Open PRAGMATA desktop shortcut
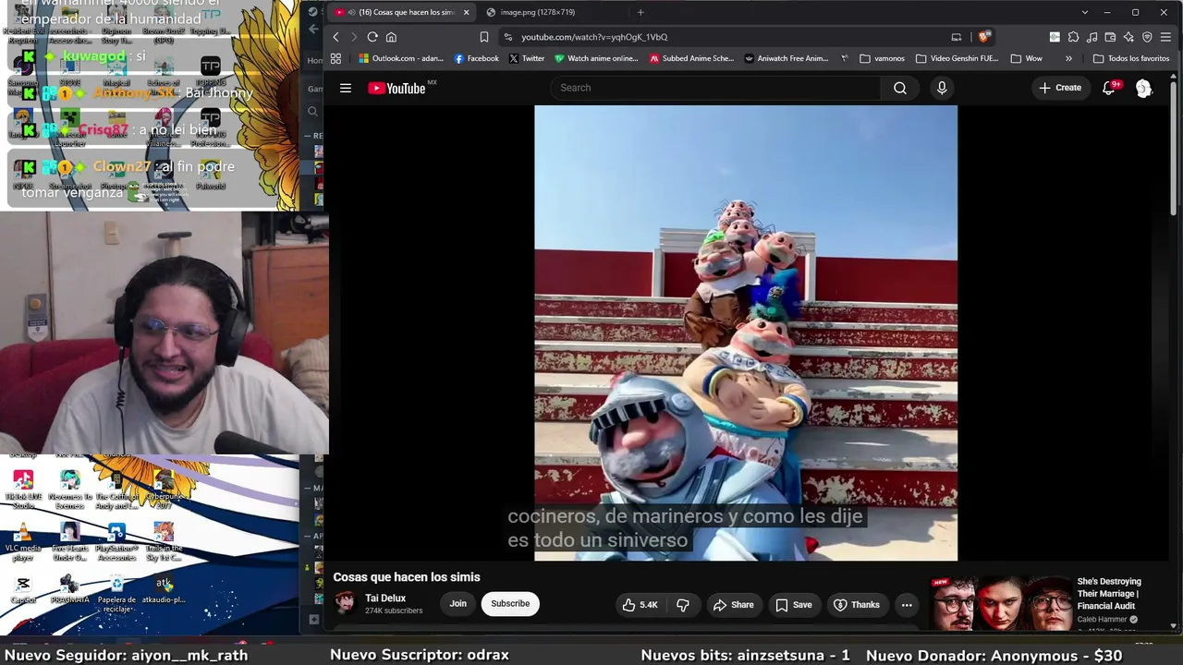1183x665 pixels. [69, 589]
